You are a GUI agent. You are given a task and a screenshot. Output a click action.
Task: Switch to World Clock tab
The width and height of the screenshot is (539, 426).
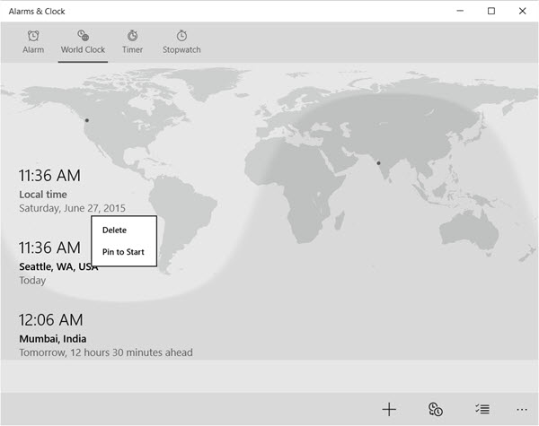pos(83,42)
